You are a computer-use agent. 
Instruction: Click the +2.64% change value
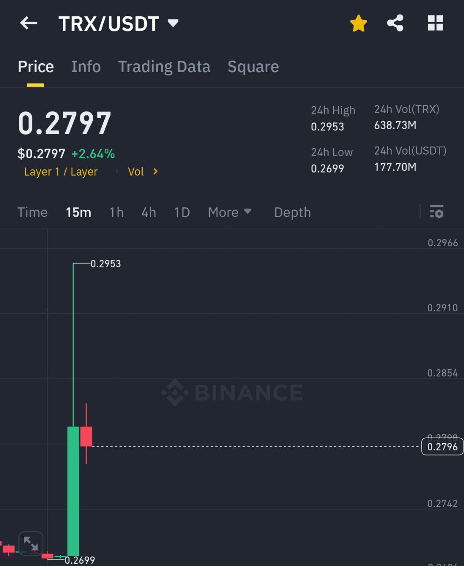click(x=93, y=154)
